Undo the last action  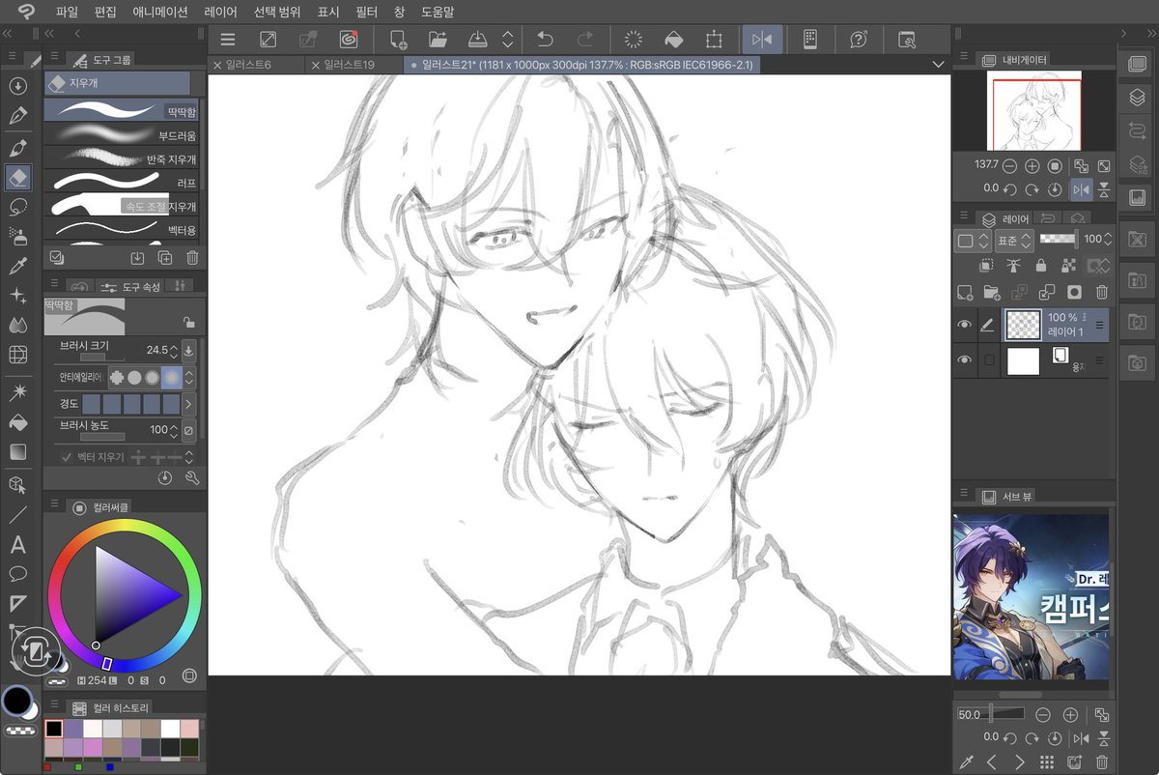(x=545, y=40)
